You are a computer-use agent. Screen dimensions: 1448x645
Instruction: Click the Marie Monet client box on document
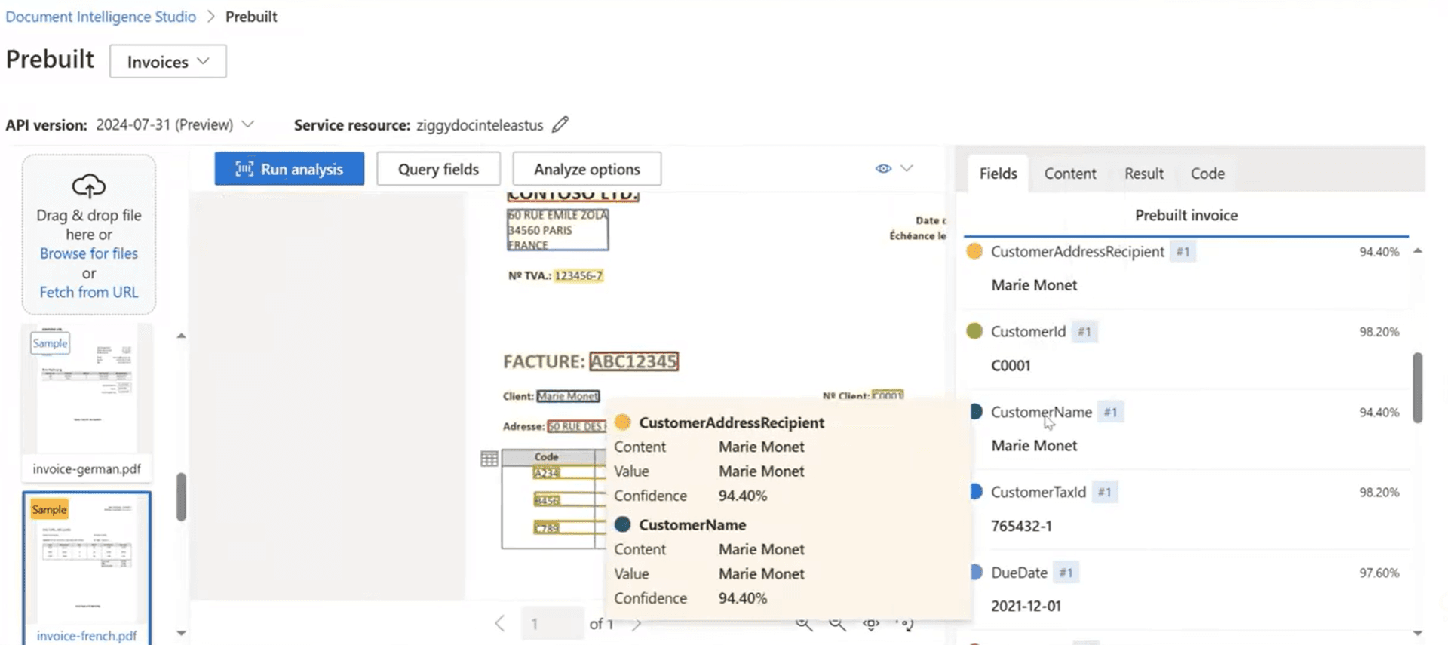[x=568, y=396]
